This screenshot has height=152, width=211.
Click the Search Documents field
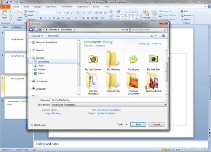tap(147, 29)
